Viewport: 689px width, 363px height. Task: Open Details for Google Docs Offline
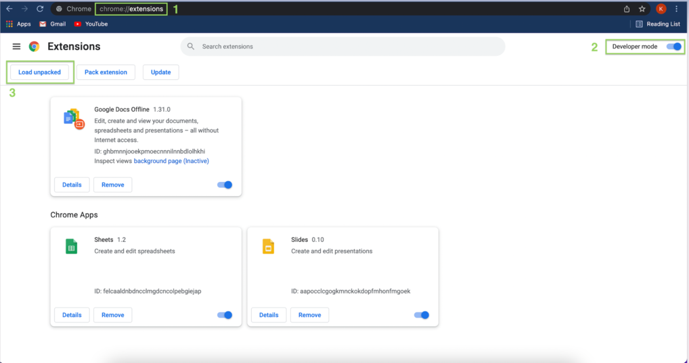point(72,185)
